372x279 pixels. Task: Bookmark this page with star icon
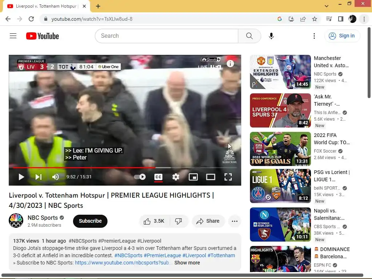pyautogui.click(x=314, y=19)
